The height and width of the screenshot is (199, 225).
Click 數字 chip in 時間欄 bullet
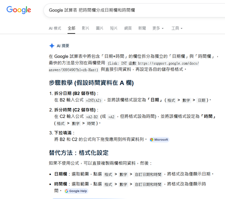pyautogui.click(x=123, y=184)
